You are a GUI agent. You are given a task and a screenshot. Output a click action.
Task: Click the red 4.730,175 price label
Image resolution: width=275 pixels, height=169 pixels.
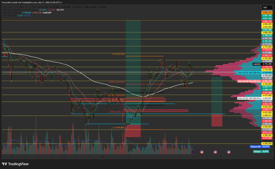[267, 67]
